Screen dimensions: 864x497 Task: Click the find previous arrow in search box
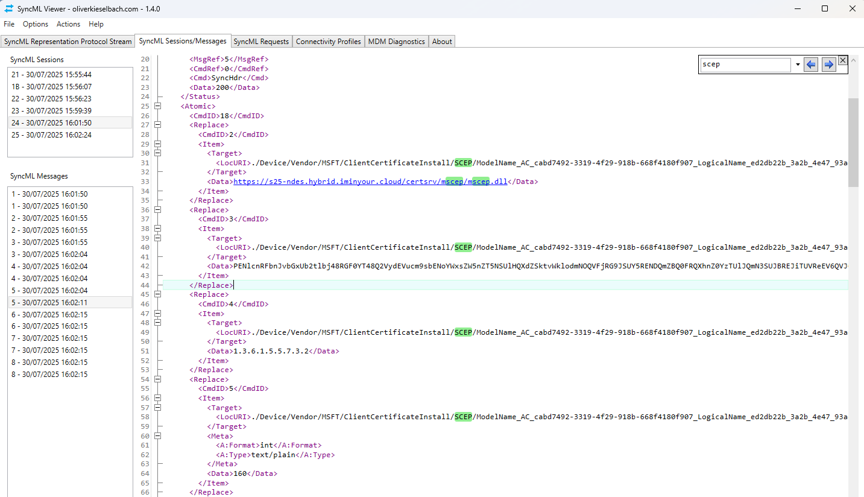click(x=811, y=65)
